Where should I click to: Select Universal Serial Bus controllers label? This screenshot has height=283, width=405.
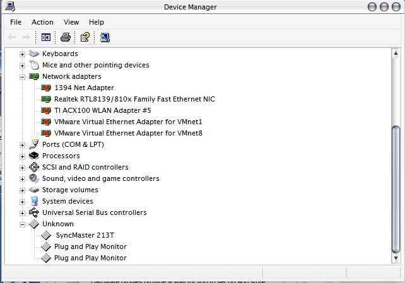click(94, 212)
